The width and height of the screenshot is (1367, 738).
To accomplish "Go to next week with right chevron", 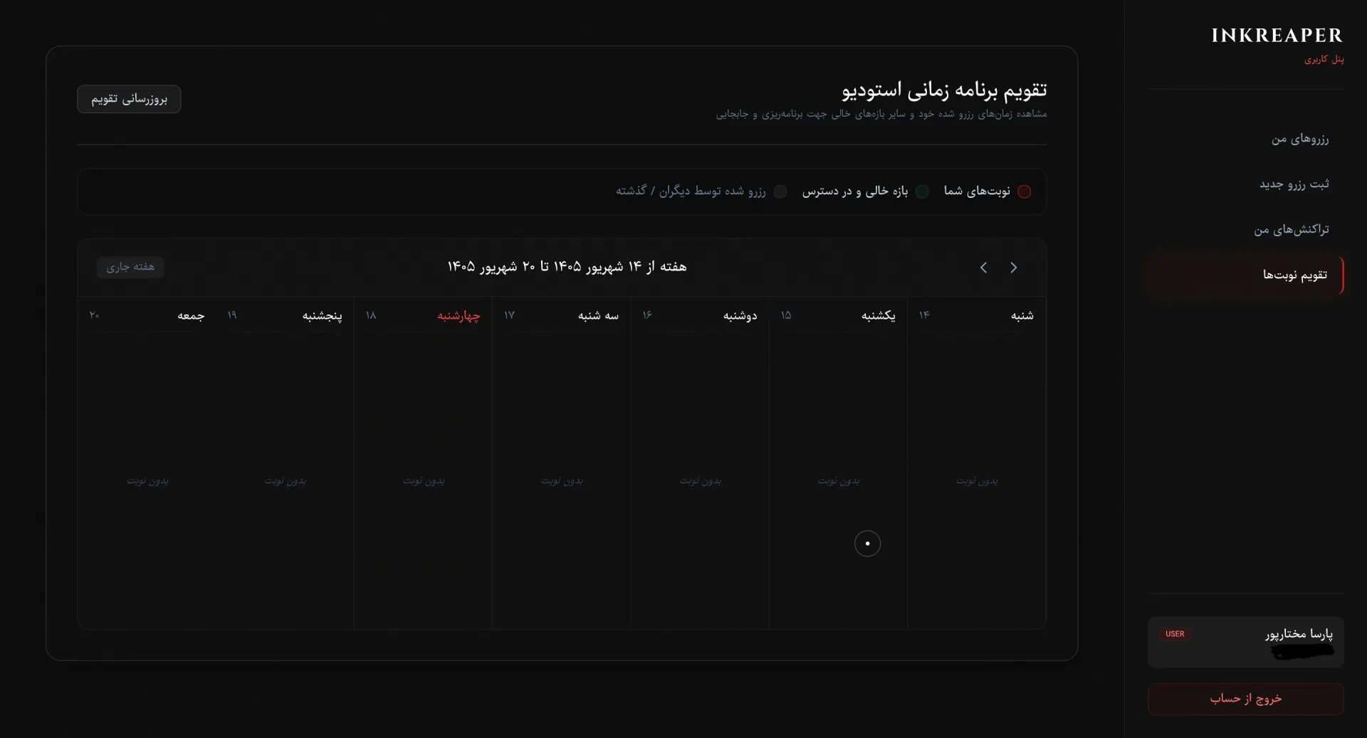I will pos(1014,268).
